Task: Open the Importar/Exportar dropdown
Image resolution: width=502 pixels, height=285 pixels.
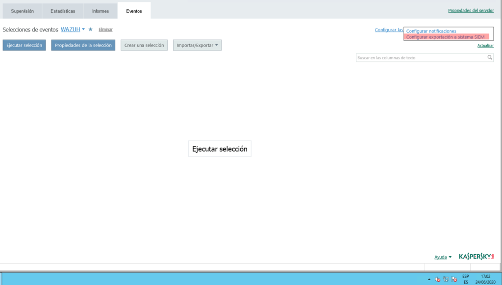Action: (x=197, y=45)
